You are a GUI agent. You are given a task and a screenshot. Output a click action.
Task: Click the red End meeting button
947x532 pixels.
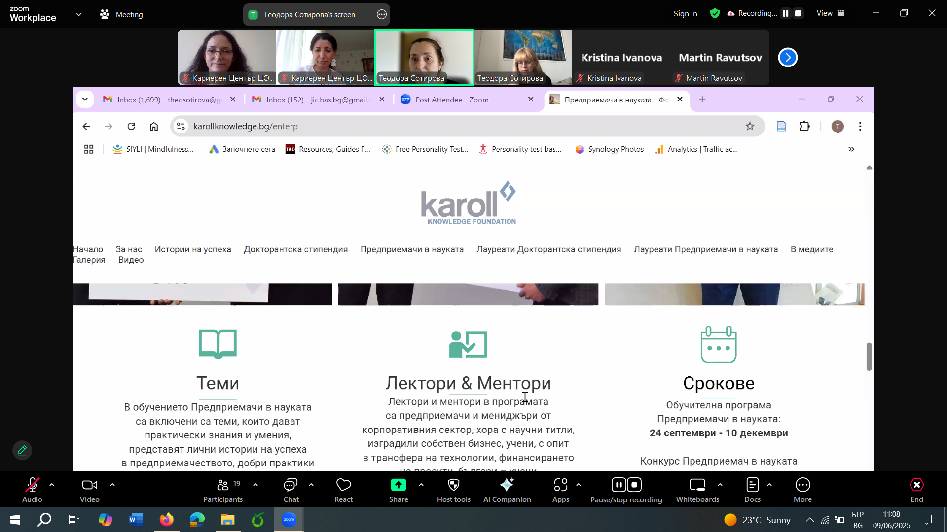(x=916, y=485)
